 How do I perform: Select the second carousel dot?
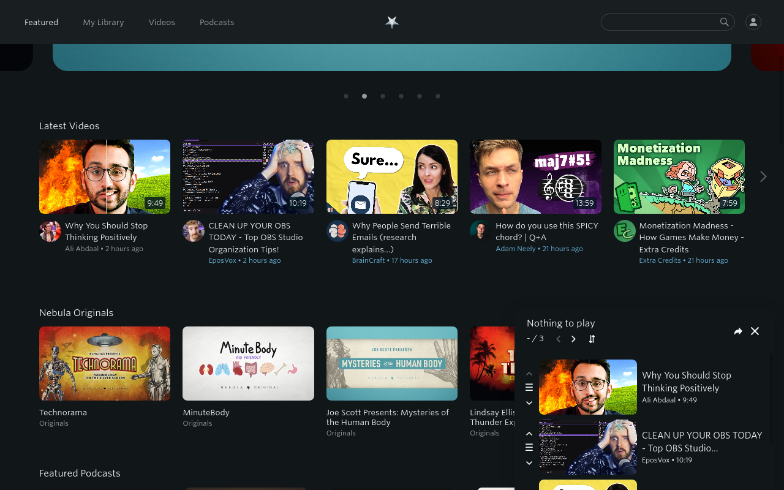[x=364, y=96]
